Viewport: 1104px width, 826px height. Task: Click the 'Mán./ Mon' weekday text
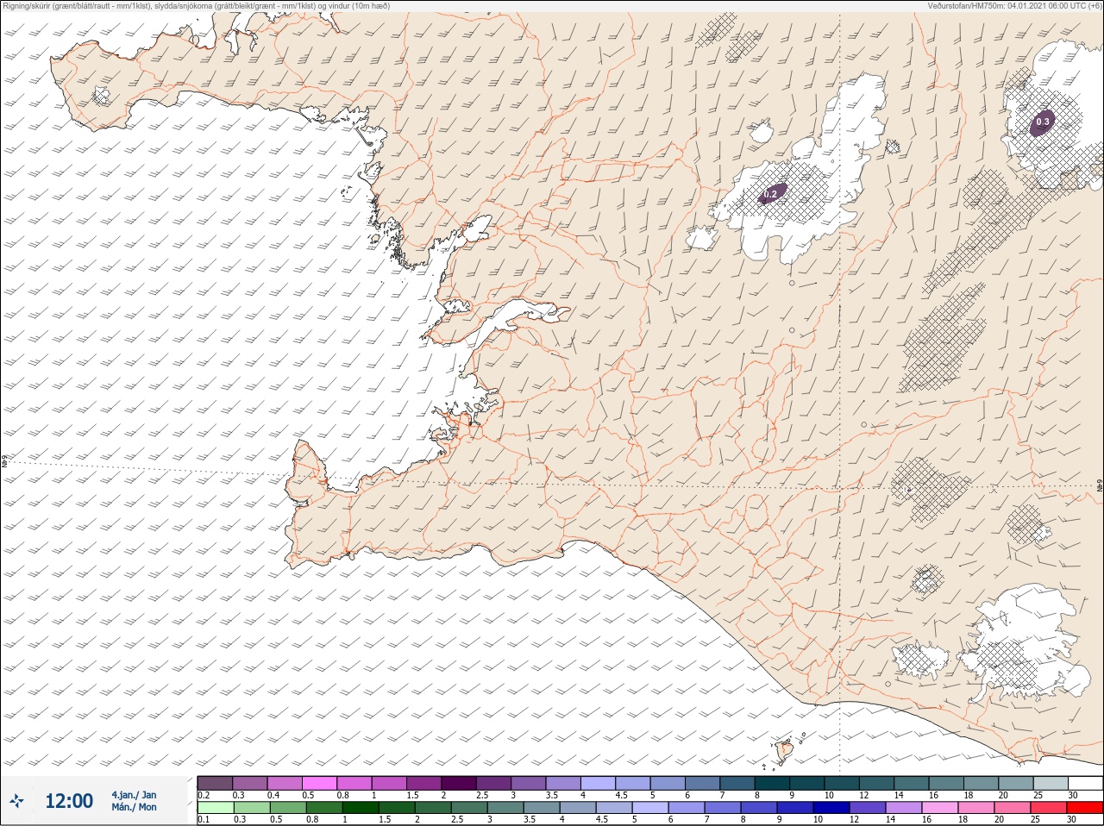(134, 807)
